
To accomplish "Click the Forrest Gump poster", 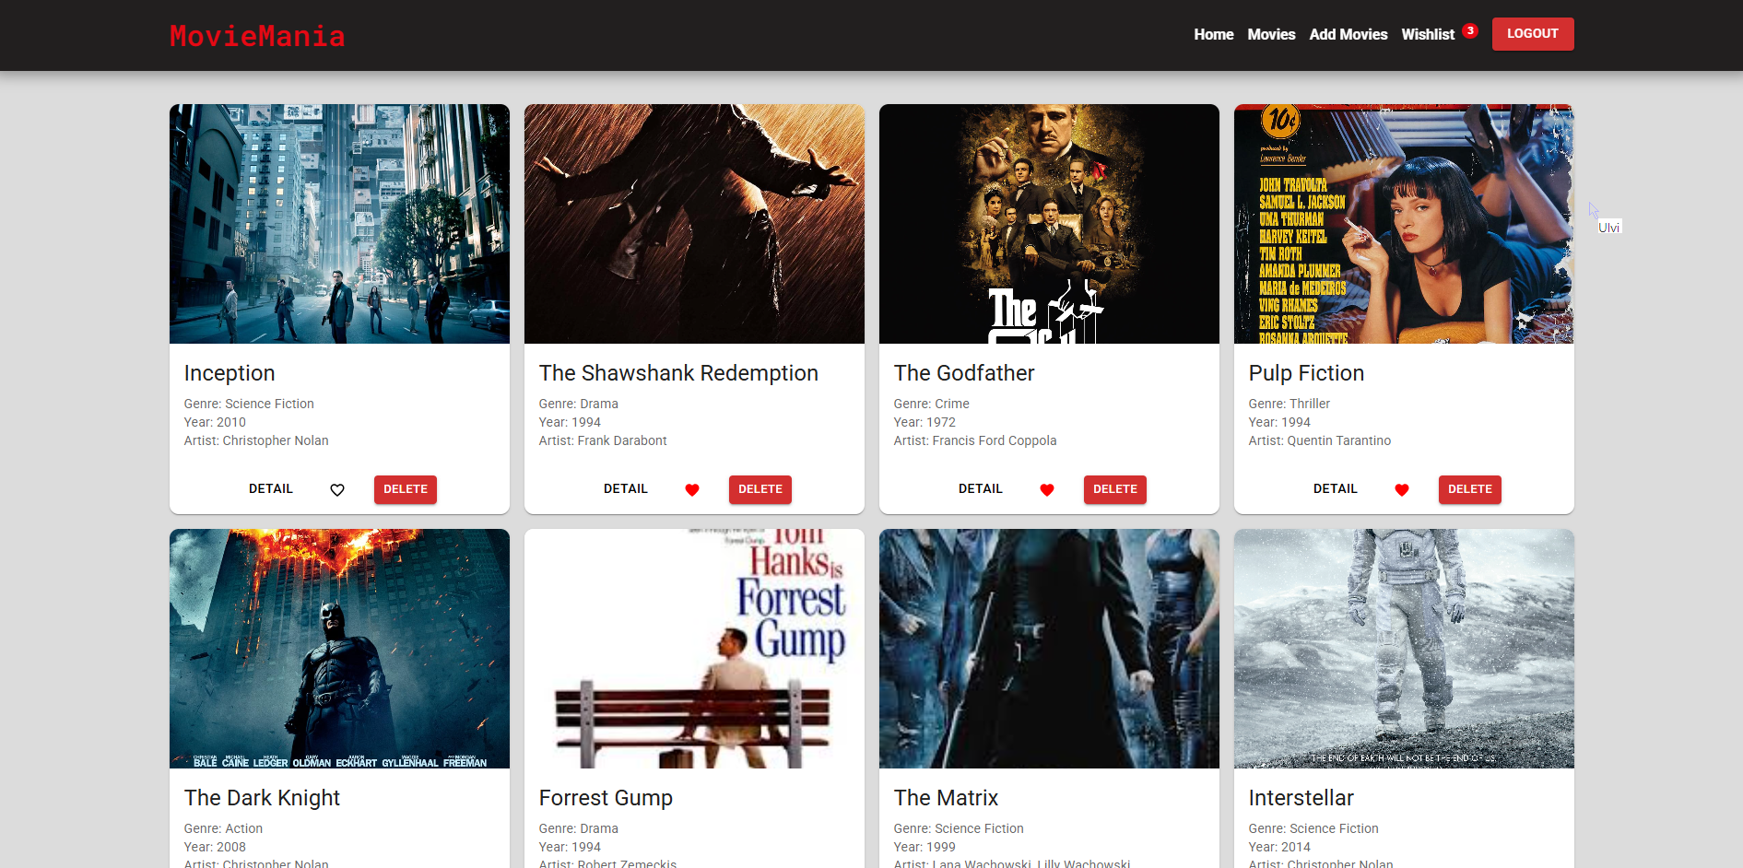I will pyautogui.click(x=694, y=649).
